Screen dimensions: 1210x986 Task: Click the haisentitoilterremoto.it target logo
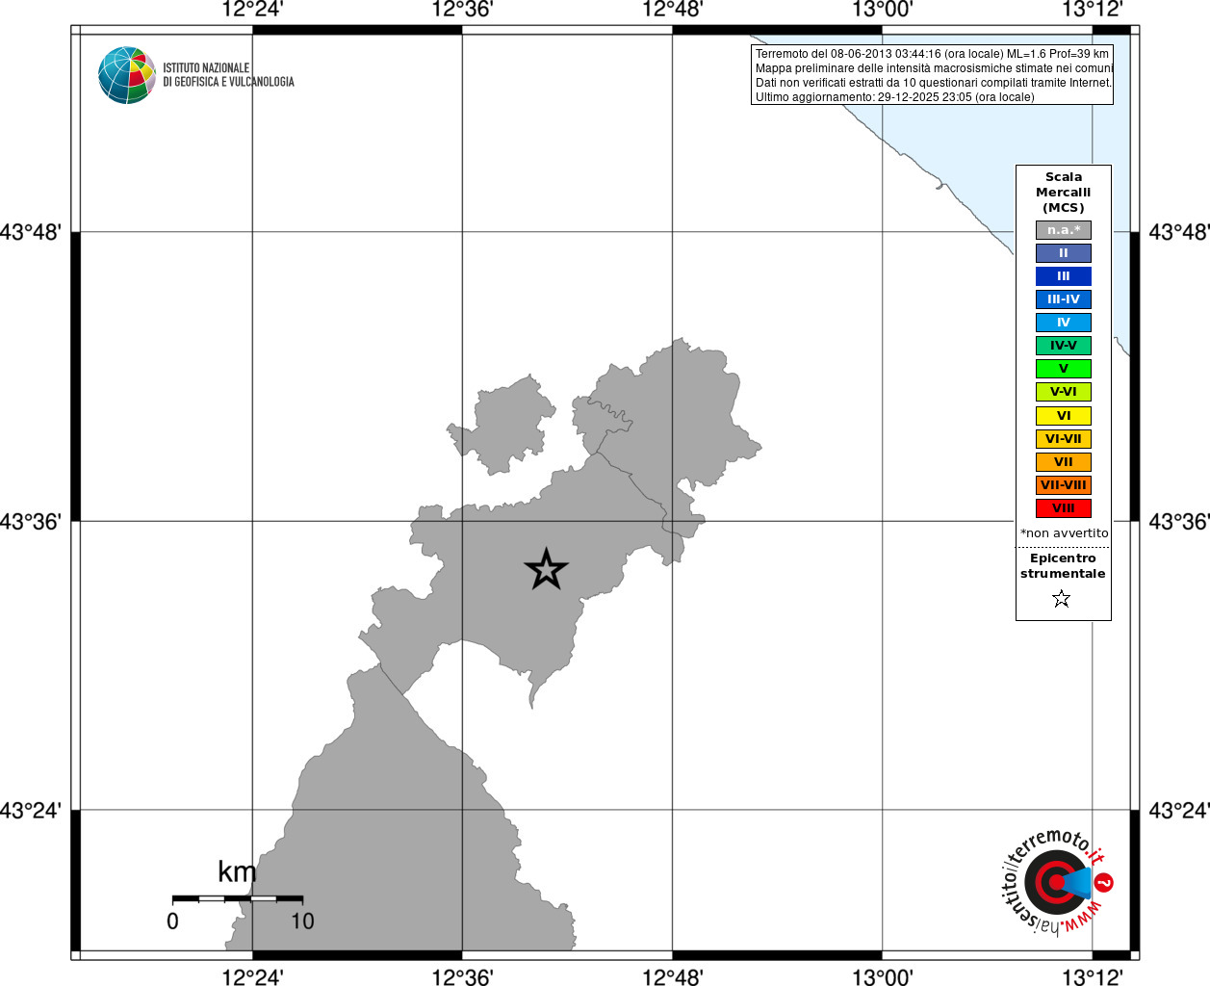click(1058, 882)
